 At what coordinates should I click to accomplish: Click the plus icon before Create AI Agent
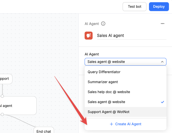(x=112, y=124)
